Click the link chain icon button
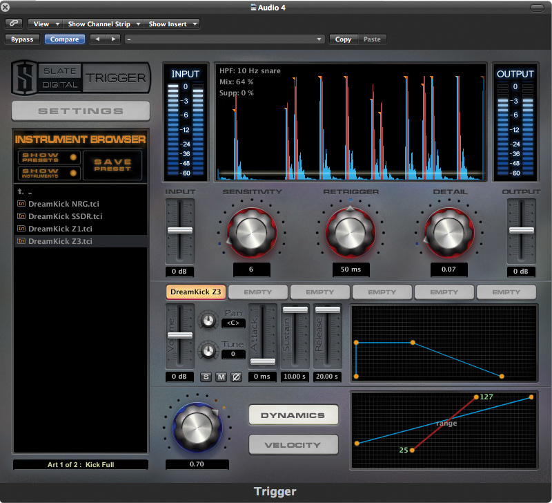 point(14,23)
